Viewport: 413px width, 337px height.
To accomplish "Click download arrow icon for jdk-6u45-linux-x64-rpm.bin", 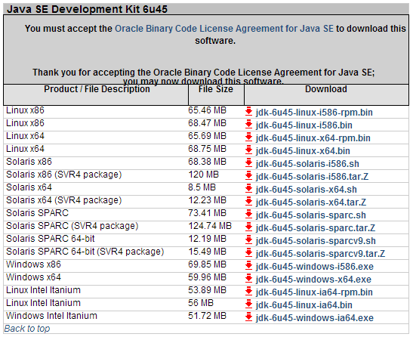I will point(248,138).
